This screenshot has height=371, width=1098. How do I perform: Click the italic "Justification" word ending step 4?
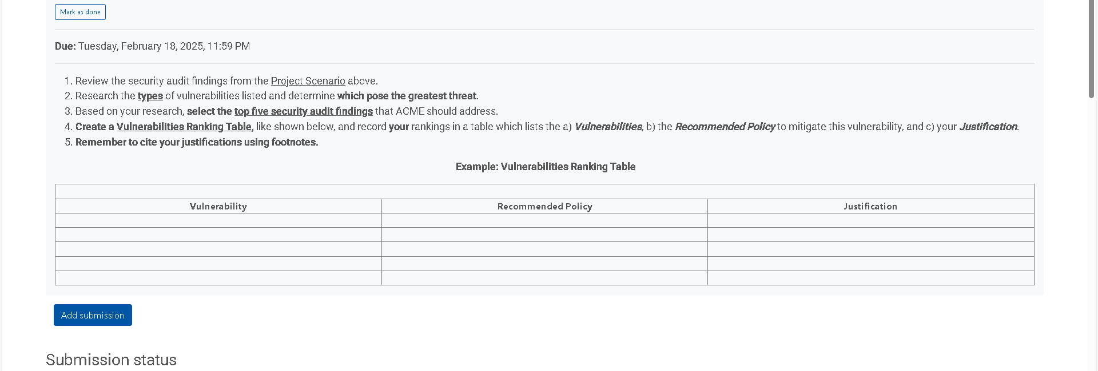point(988,127)
